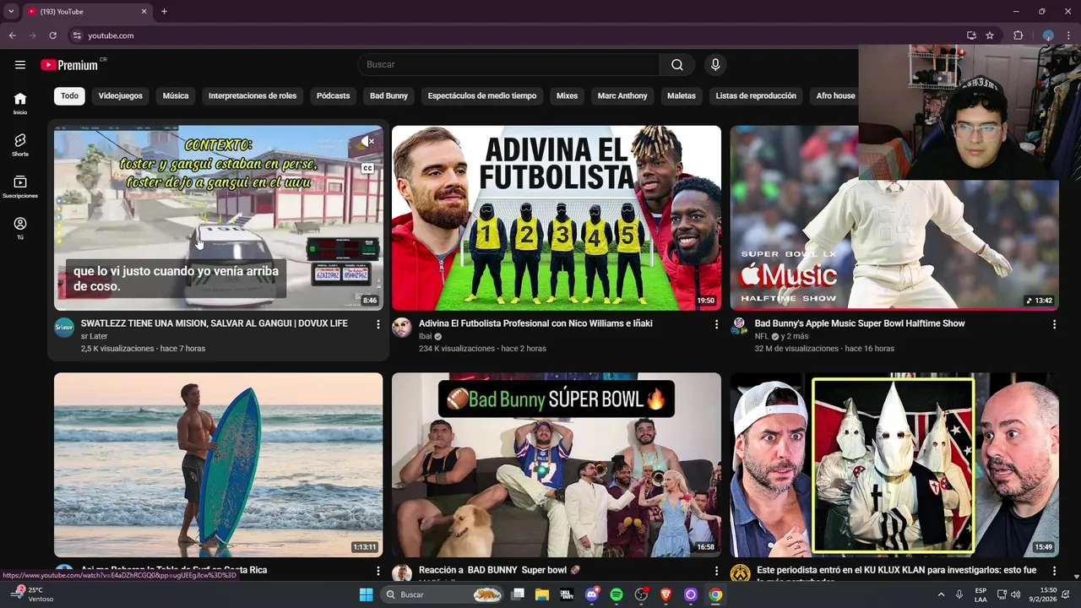Select the Música filter chip

pos(176,95)
